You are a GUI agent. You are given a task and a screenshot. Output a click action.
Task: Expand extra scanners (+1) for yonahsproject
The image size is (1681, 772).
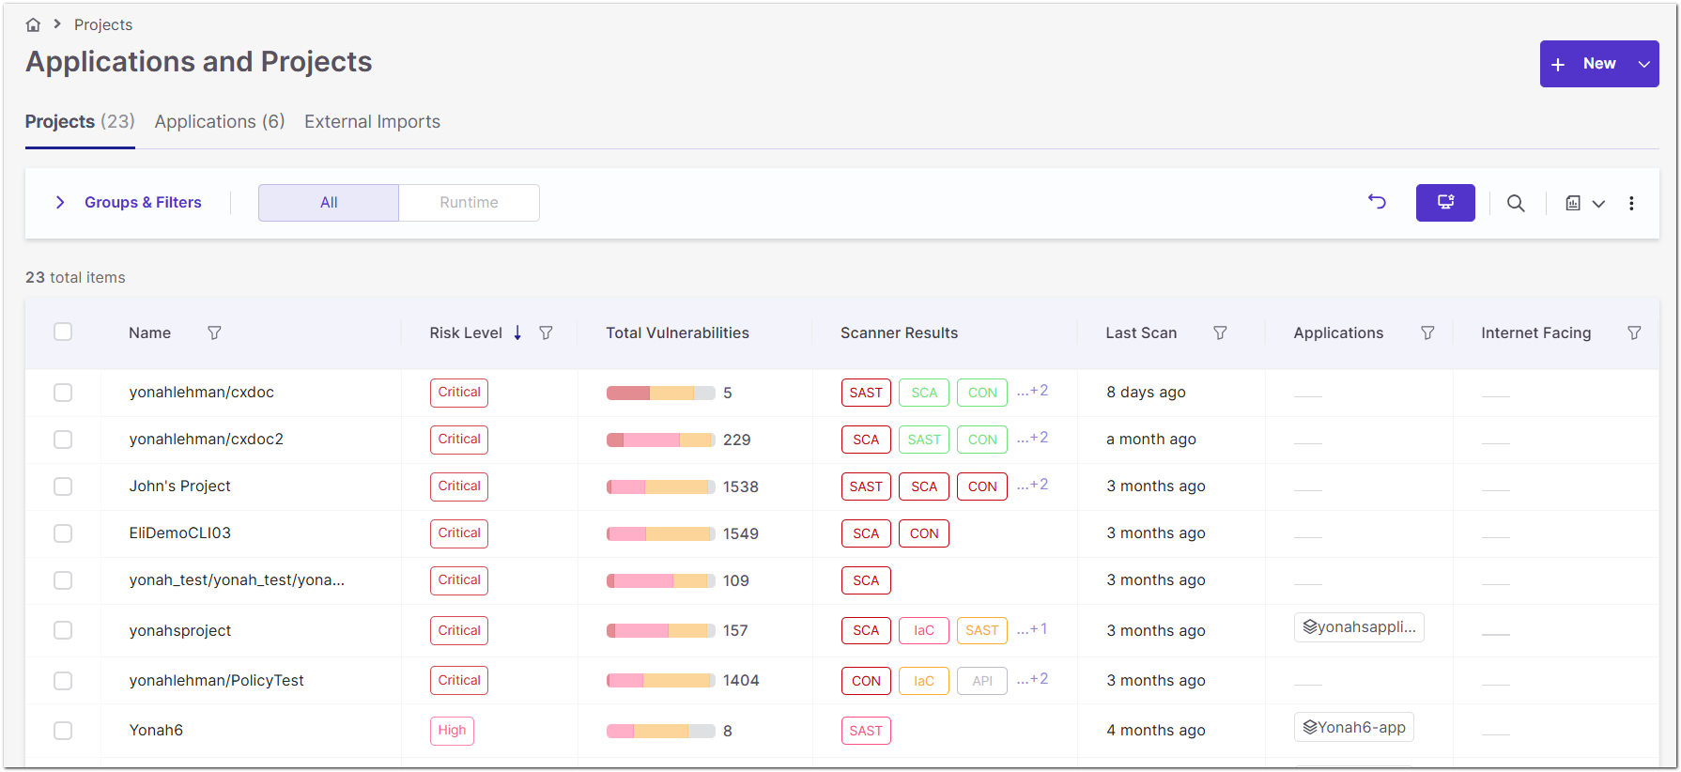(x=1032, y=629)
